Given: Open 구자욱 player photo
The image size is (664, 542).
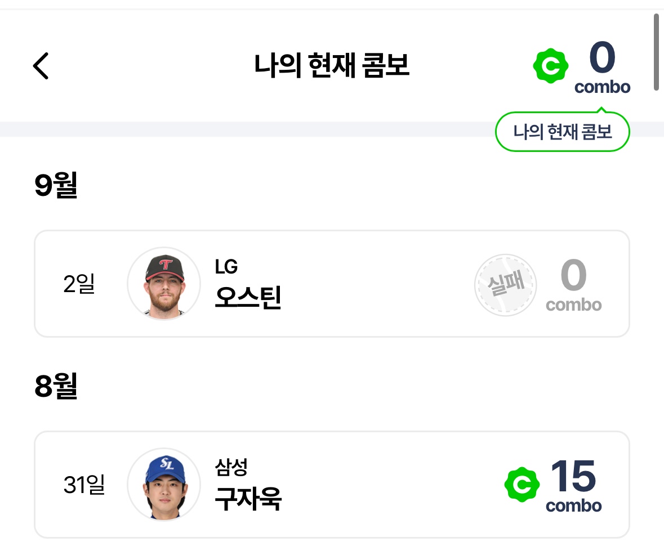Looking at the screenshot, I should click(x=164, y=484).
